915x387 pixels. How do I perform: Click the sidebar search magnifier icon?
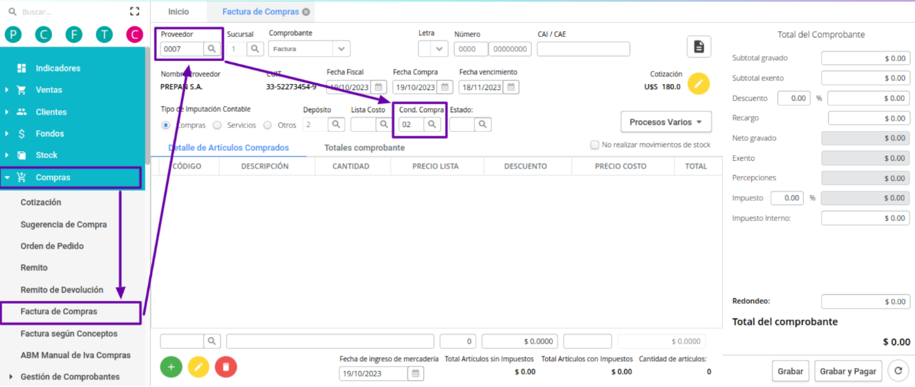(12, 12)
